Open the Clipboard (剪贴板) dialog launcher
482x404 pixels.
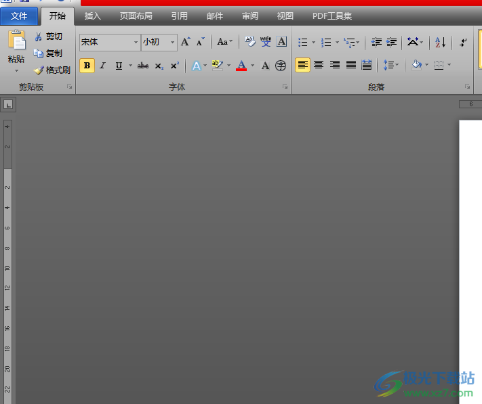pyautogui.click(x=69, y=87)
